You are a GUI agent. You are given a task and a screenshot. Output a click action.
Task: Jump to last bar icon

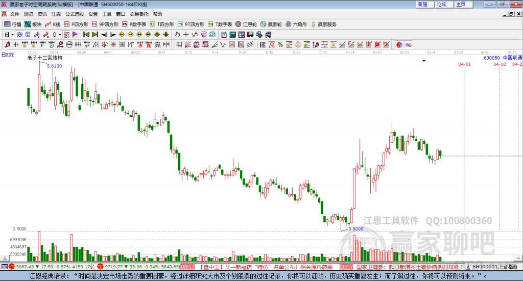tap(95, 35)
